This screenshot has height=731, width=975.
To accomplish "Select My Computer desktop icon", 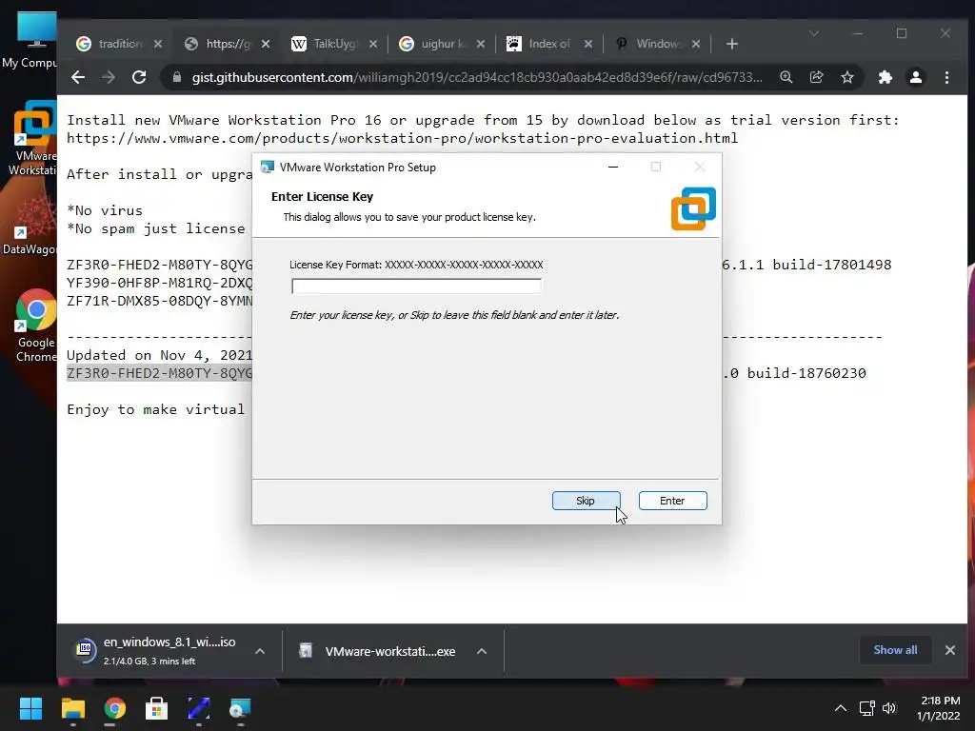I will click(x=31, y=40).
